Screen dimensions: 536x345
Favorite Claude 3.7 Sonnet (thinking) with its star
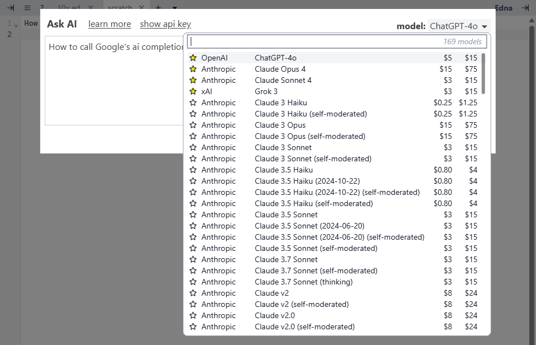click(193, 282)
